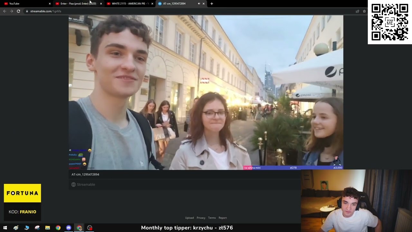Select the WHITE 2115 - AMERICAN PIE tab
Image resolution: width=412 pixels, height=232 pixels.
(130, 4)
